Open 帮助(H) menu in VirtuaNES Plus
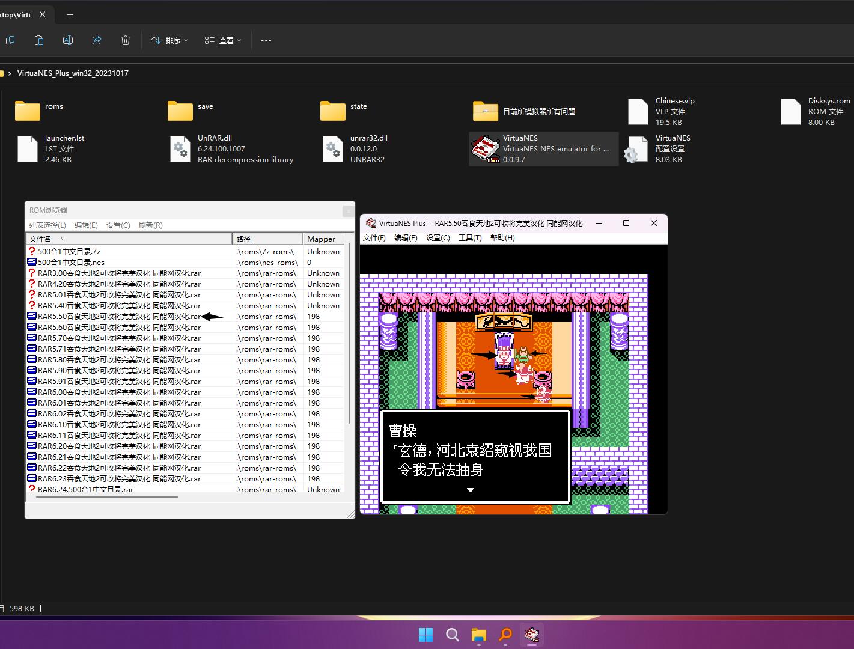Screen dimensions: 854x649 (502, 238)
